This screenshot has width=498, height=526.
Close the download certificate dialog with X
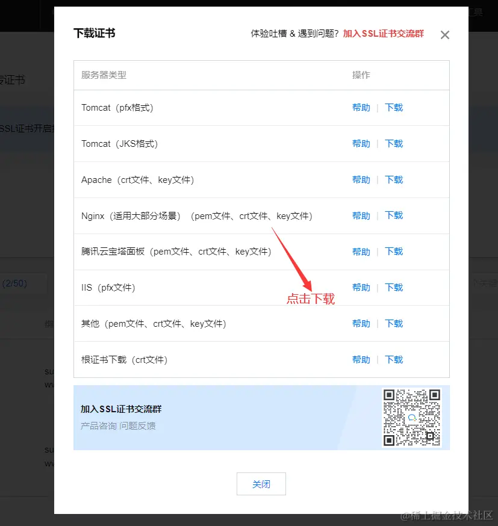pyautogui.click(x=444, y=35)
